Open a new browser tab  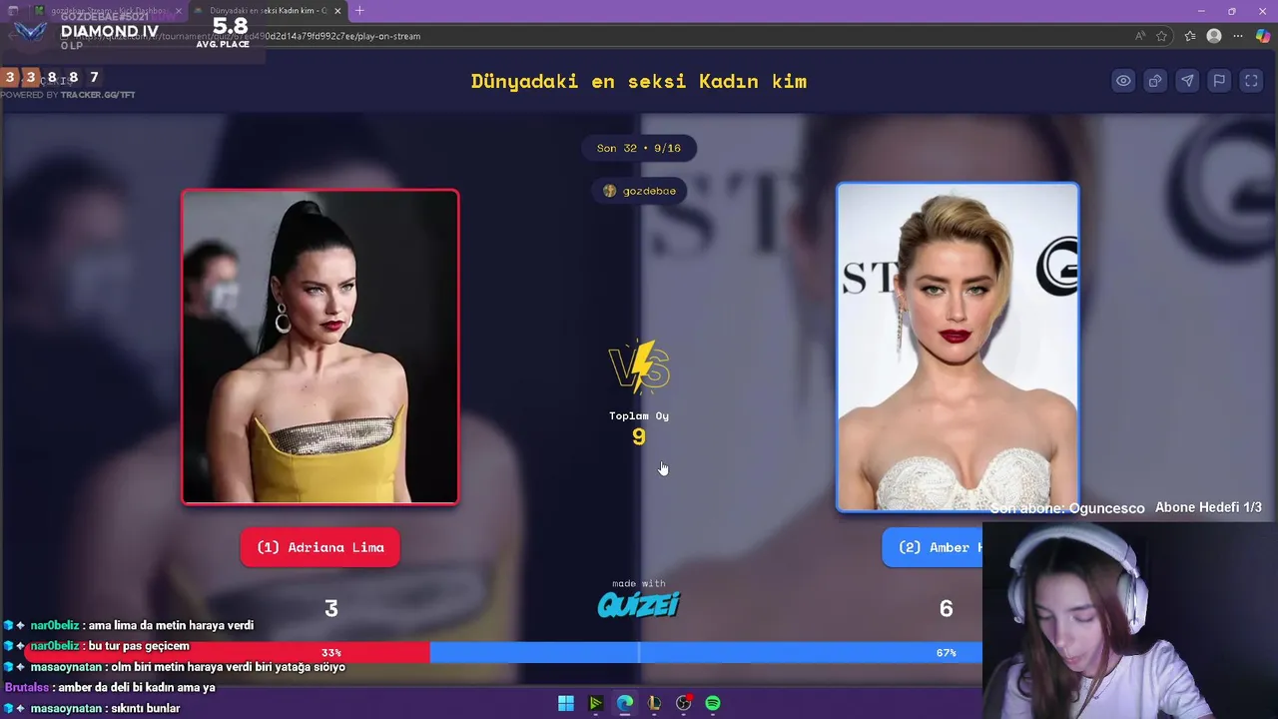[359, 11]
